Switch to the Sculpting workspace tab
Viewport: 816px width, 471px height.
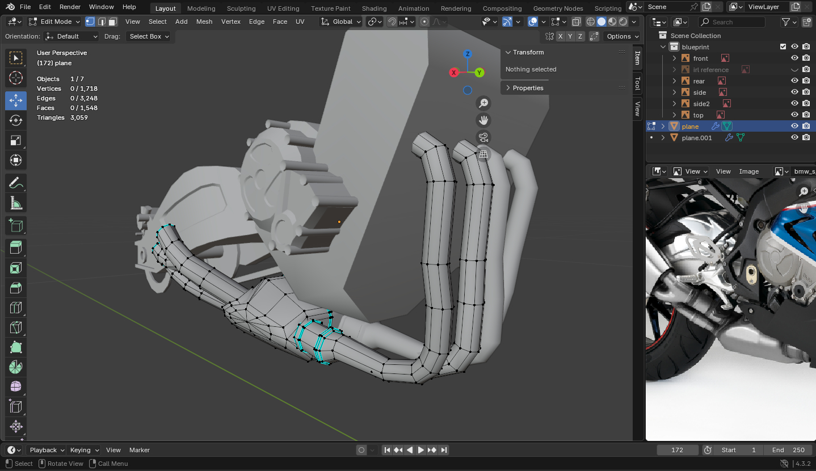pyautogui.click(x=241, y=9)
